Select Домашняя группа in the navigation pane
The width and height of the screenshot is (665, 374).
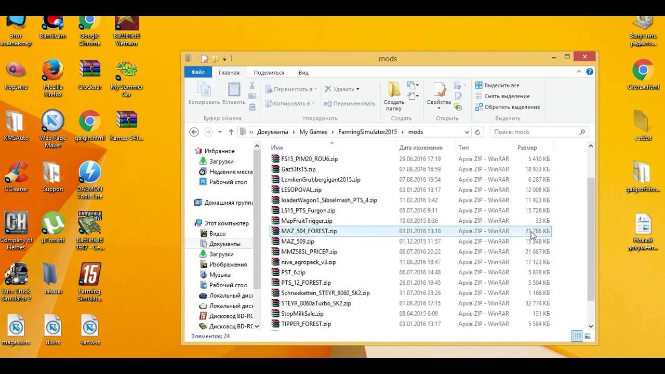tap(223, 203)
